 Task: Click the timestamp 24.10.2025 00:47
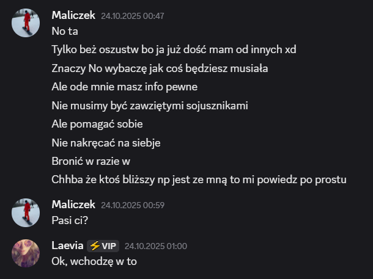click(x=133, y=16)
